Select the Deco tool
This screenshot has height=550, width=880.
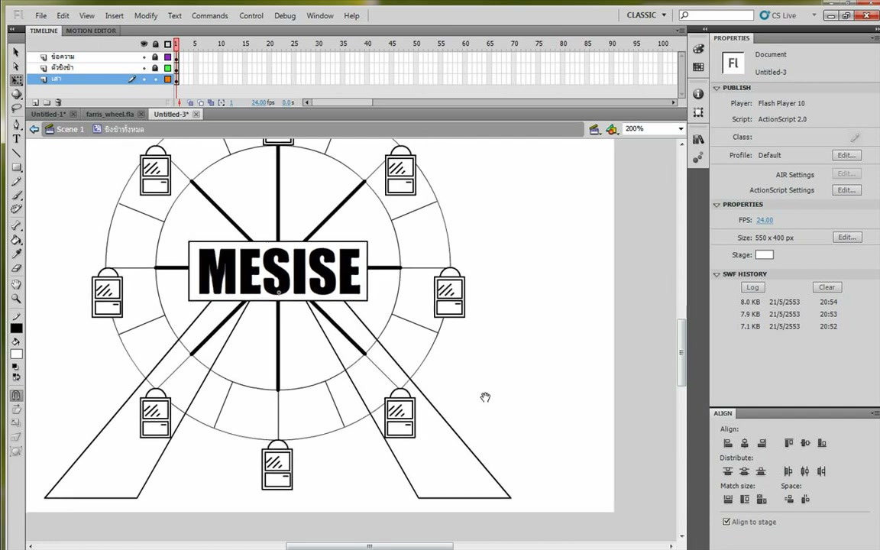[x=16, y=209]
